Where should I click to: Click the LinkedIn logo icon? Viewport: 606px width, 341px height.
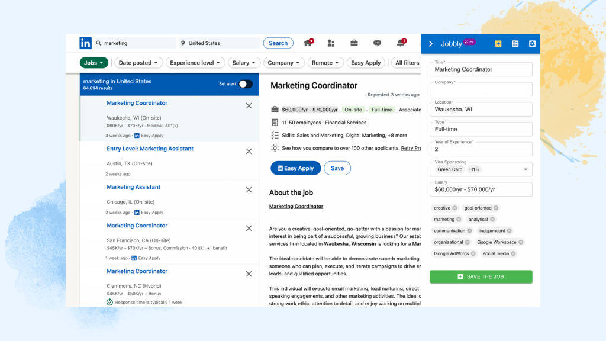85,43
